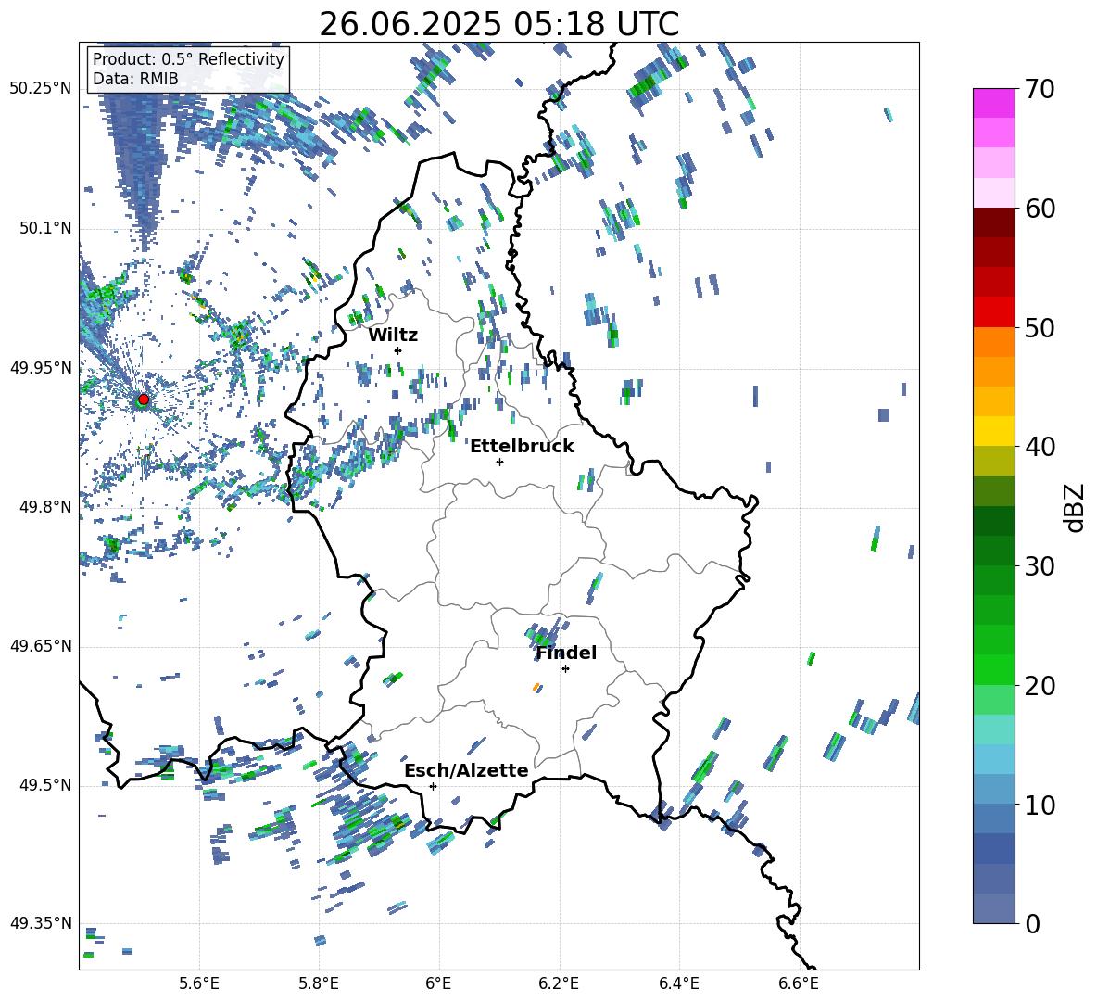Click the 49.5°N latitude label
1097x1002 pixels.
pyautogui.click(x=45, y=785)
